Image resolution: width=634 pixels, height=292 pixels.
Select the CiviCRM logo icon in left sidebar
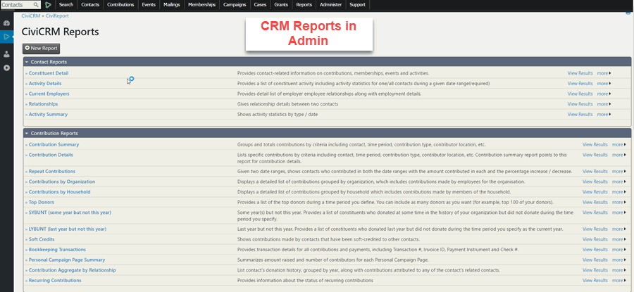[6, 37]
